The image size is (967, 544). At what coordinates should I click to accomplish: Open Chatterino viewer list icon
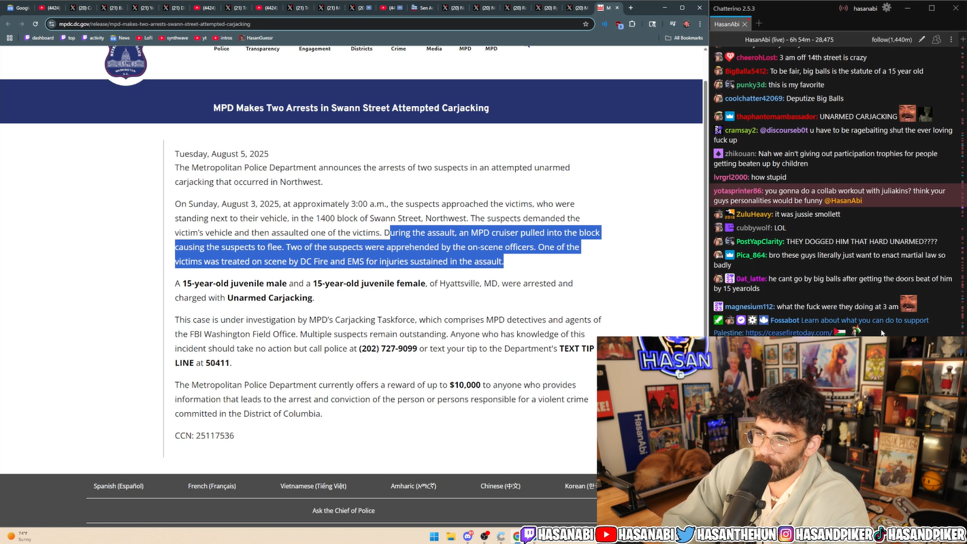click(x=937, y=39)
